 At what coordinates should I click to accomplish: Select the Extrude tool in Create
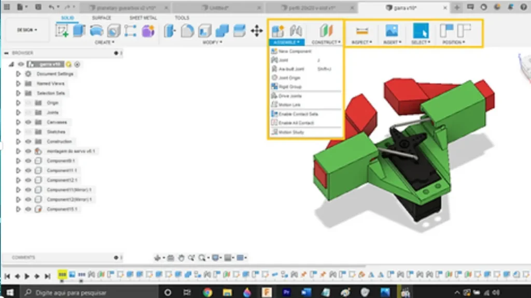pos(79,31)
